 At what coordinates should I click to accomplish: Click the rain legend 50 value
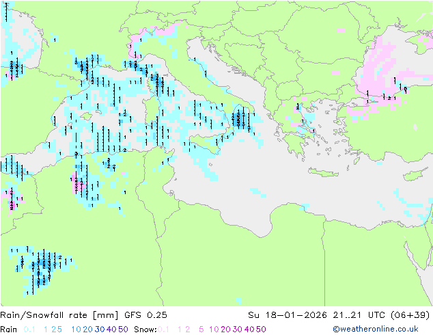click(123, 330)
